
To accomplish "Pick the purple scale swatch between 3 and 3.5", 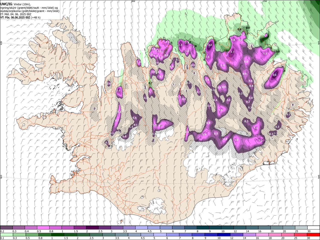I will (x=117, y=228).
